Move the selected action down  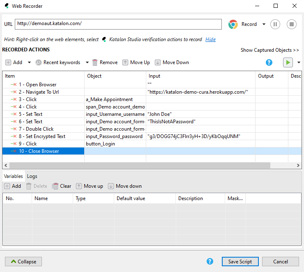point(172,62)
